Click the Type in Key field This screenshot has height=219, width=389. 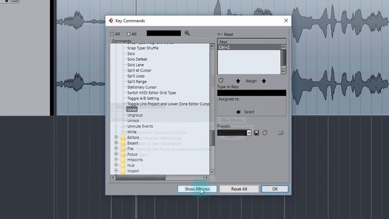252,93
